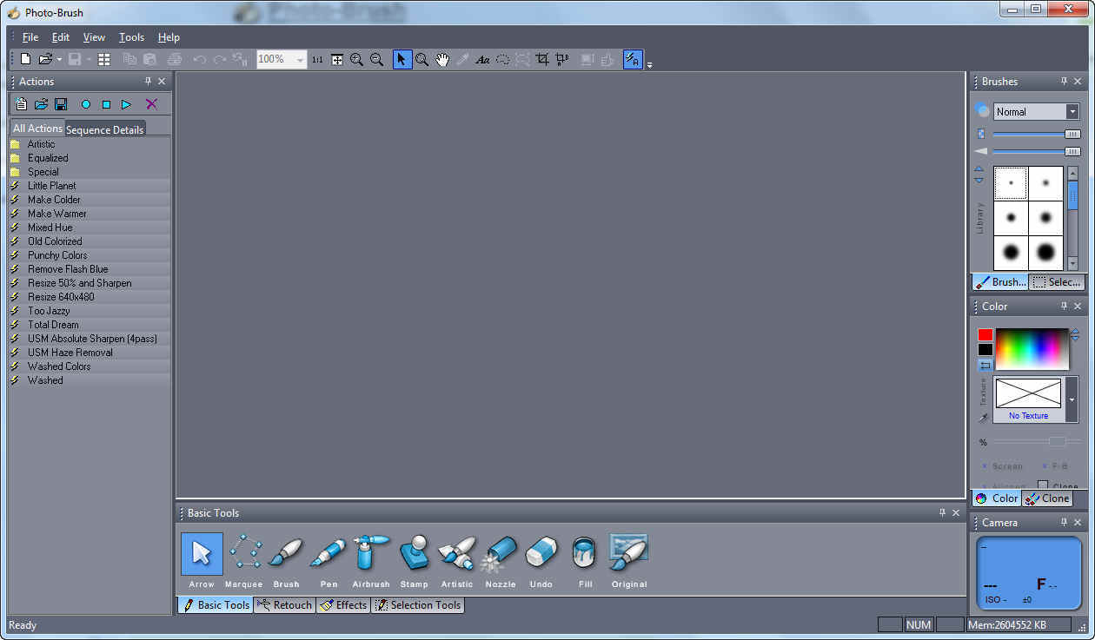
Task: Select the Brush tool in Basic Tools
Action: click(x=286, y=553)
